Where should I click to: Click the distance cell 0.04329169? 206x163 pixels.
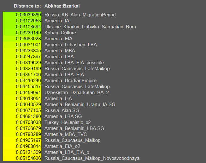pos(22,69)
